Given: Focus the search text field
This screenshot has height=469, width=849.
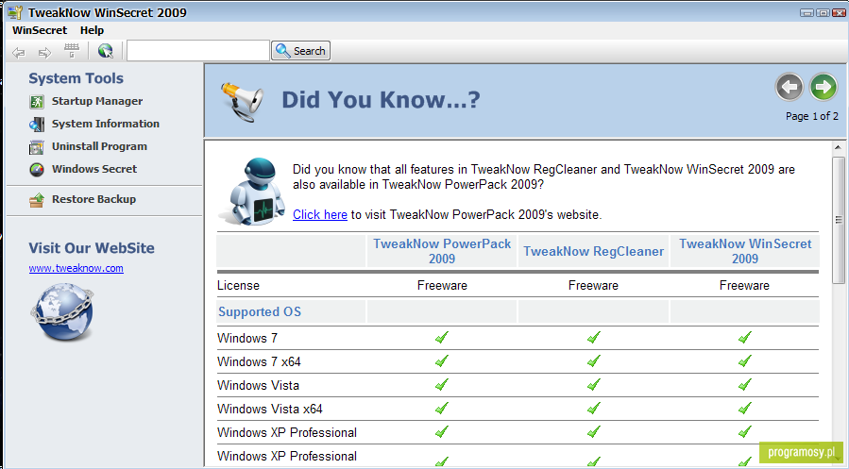Looking at the screenshot, I should coord(198,51).
